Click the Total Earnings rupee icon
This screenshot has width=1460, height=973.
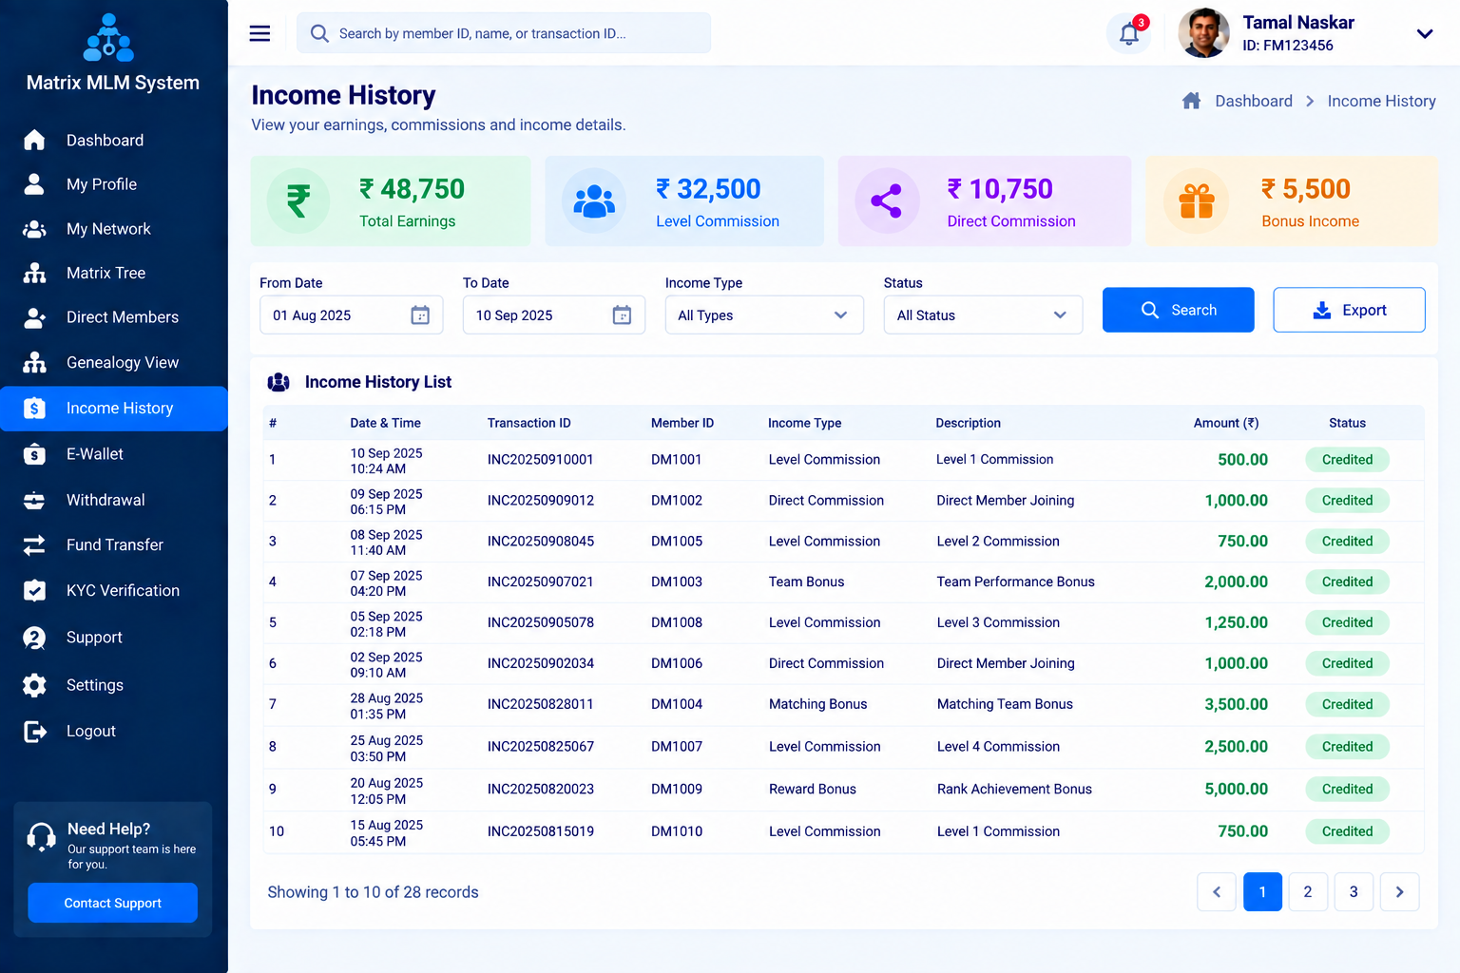(298, 200)
